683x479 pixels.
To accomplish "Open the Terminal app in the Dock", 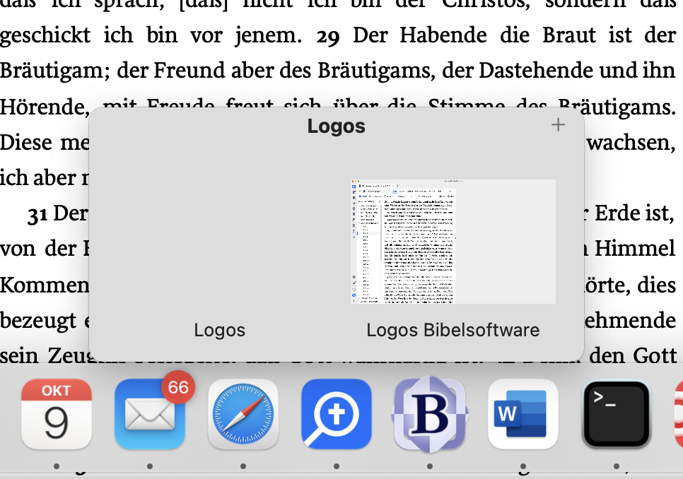I will coord(617,414).
